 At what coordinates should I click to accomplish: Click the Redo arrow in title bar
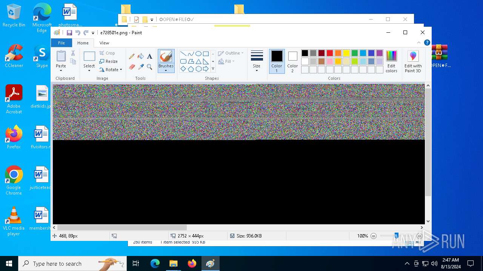click(x=86, y=33)
